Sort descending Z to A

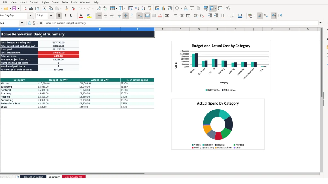click(143, 8)
